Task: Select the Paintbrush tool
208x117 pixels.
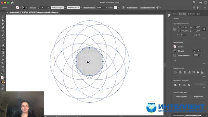Action: (x=3, y=35)
